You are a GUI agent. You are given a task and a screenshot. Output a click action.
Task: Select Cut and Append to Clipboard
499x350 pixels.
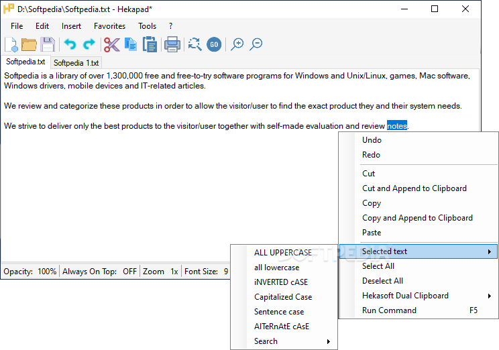(x=419, y=188)
